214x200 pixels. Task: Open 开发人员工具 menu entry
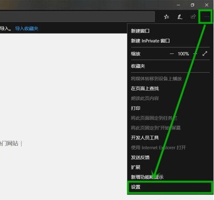[x=145, y=138]
